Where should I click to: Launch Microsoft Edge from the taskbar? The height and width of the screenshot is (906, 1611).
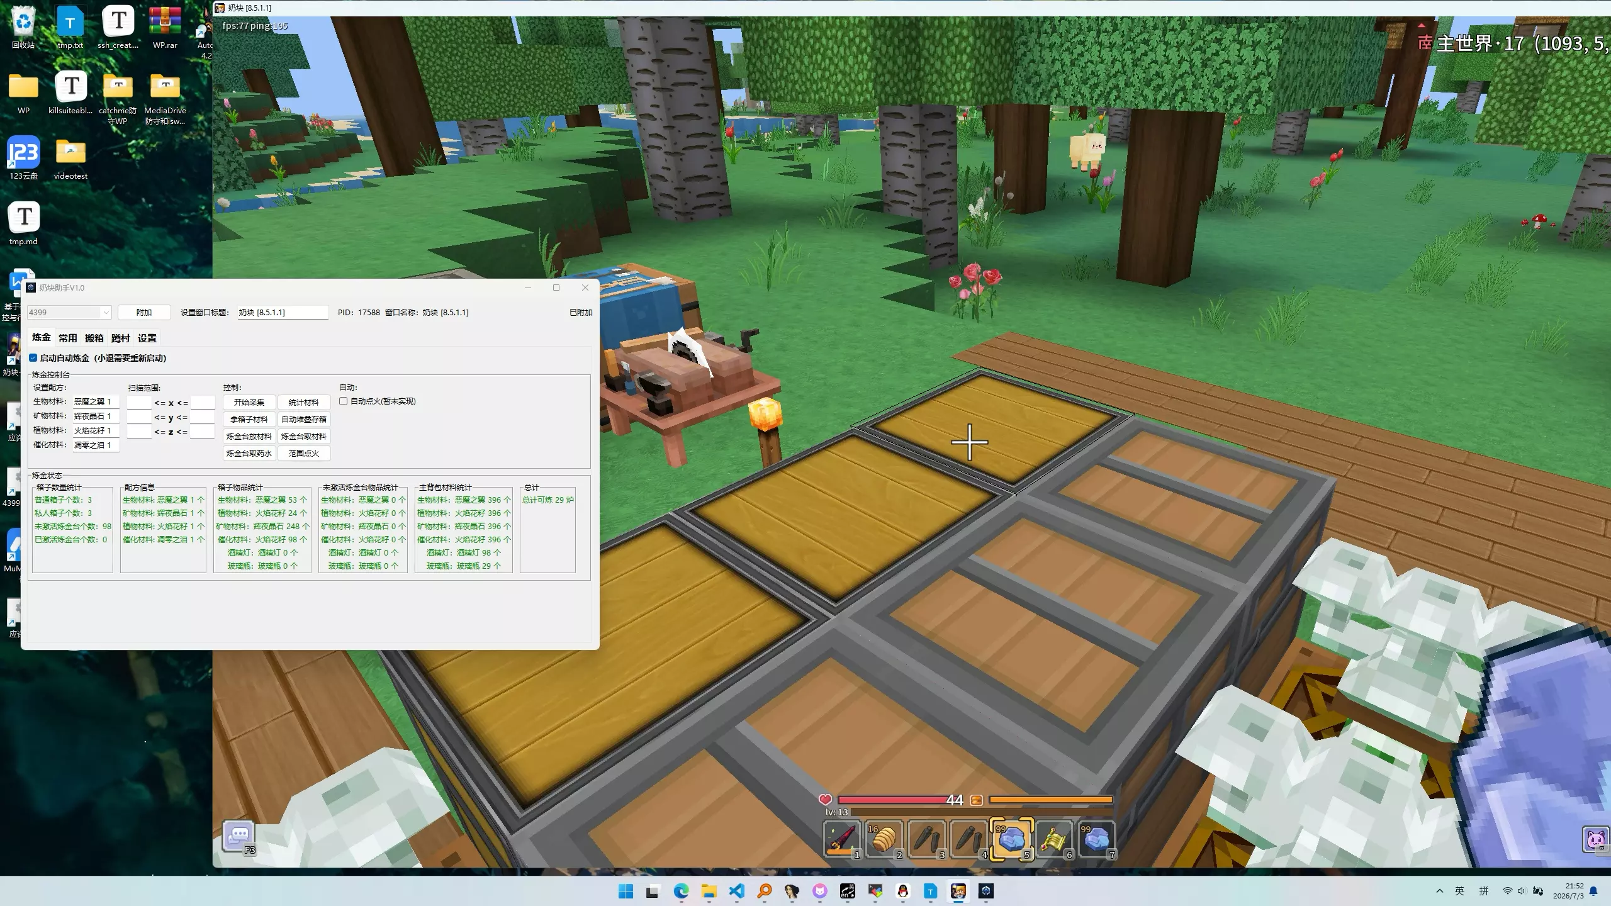click(x=681, y=891)
